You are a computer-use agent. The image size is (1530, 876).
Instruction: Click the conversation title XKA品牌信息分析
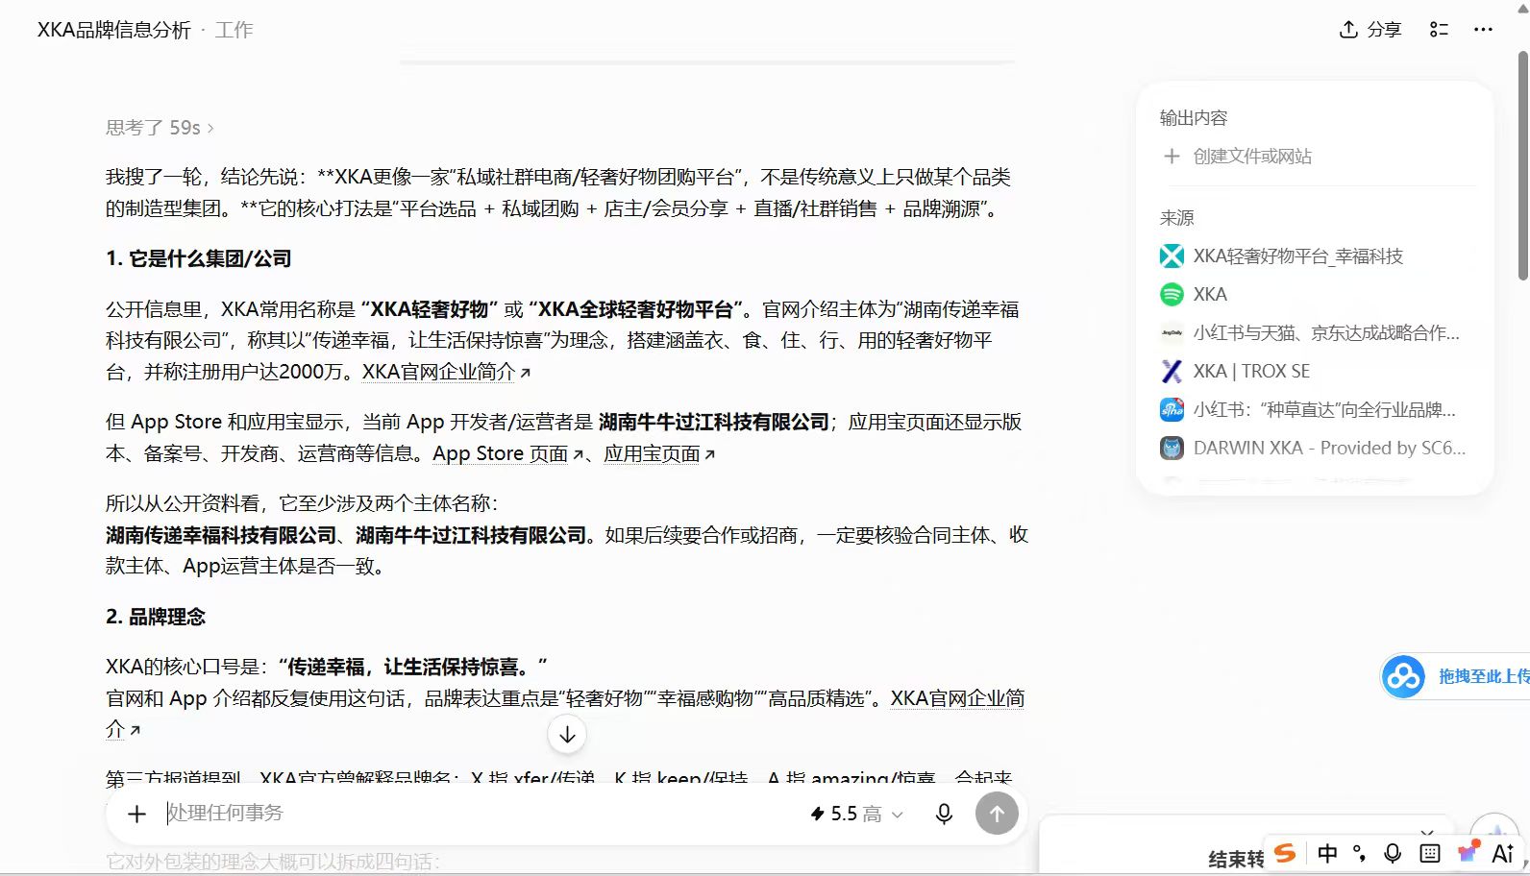click(114, 30)
